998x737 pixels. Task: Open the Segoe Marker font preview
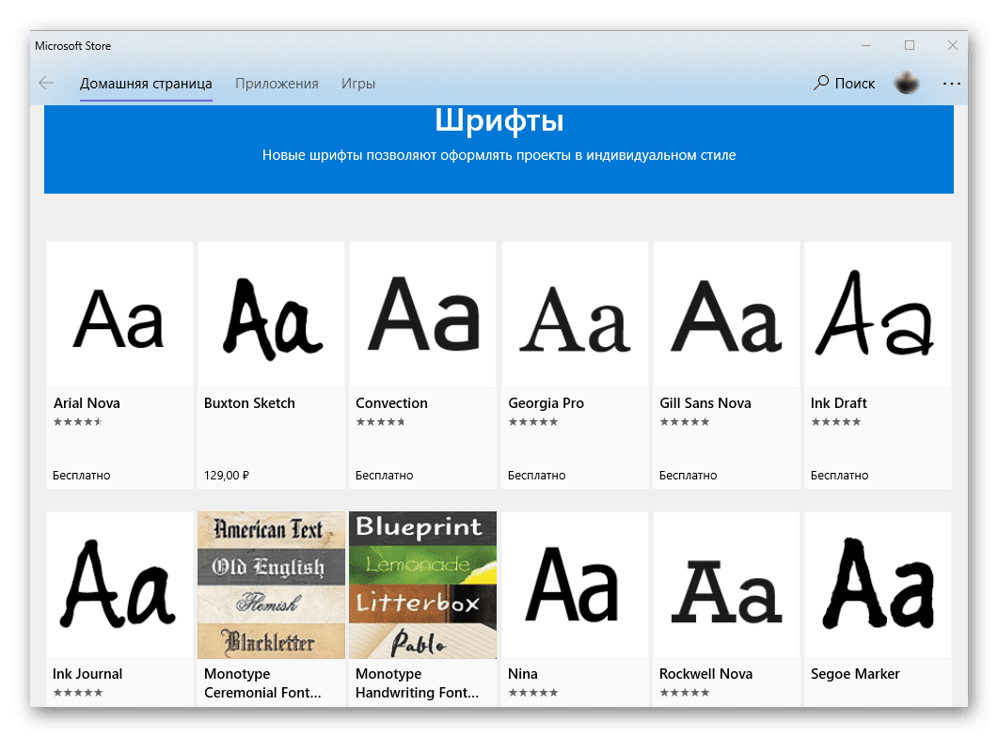[878, 585]
